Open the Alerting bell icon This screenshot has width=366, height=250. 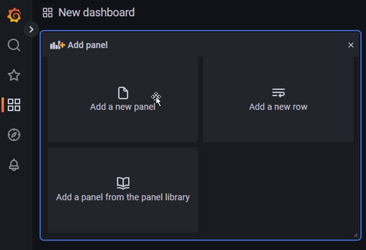coord(14,165)
